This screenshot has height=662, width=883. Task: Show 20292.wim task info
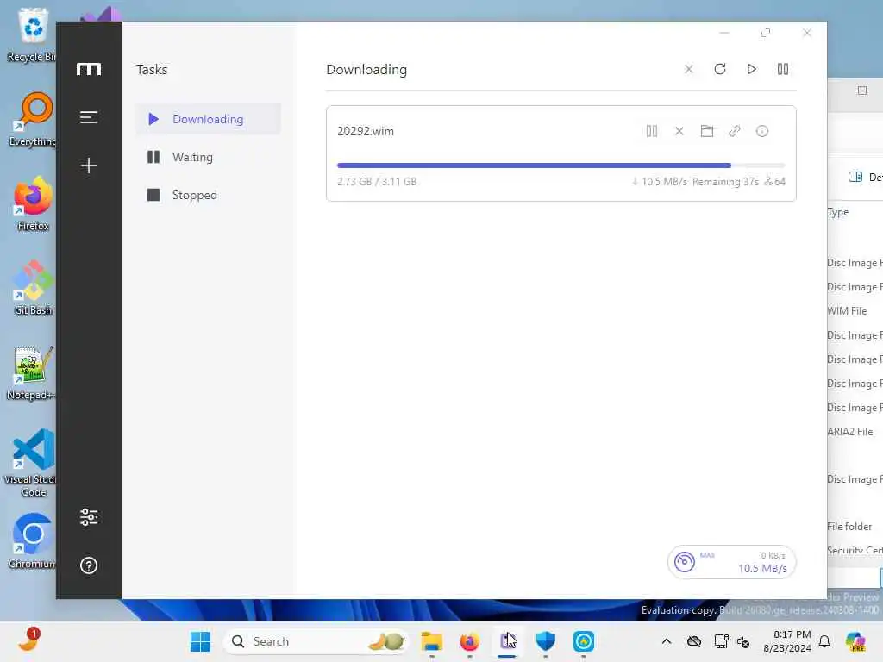(x=762, y=131)
